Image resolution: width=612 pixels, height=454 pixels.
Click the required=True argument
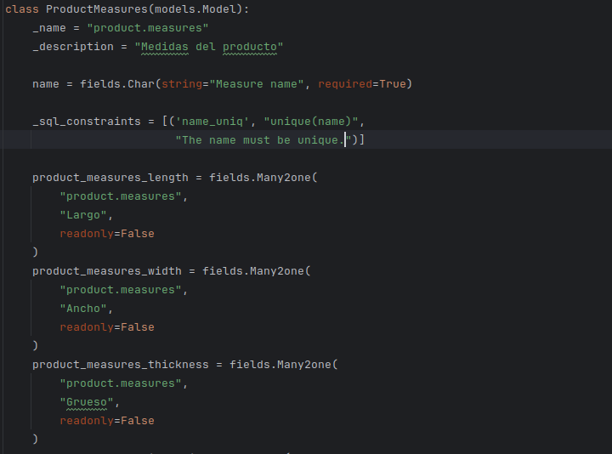coord(361,84)
